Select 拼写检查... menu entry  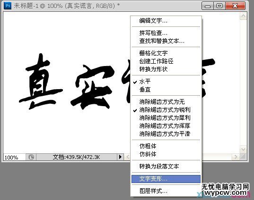point(166,33)
